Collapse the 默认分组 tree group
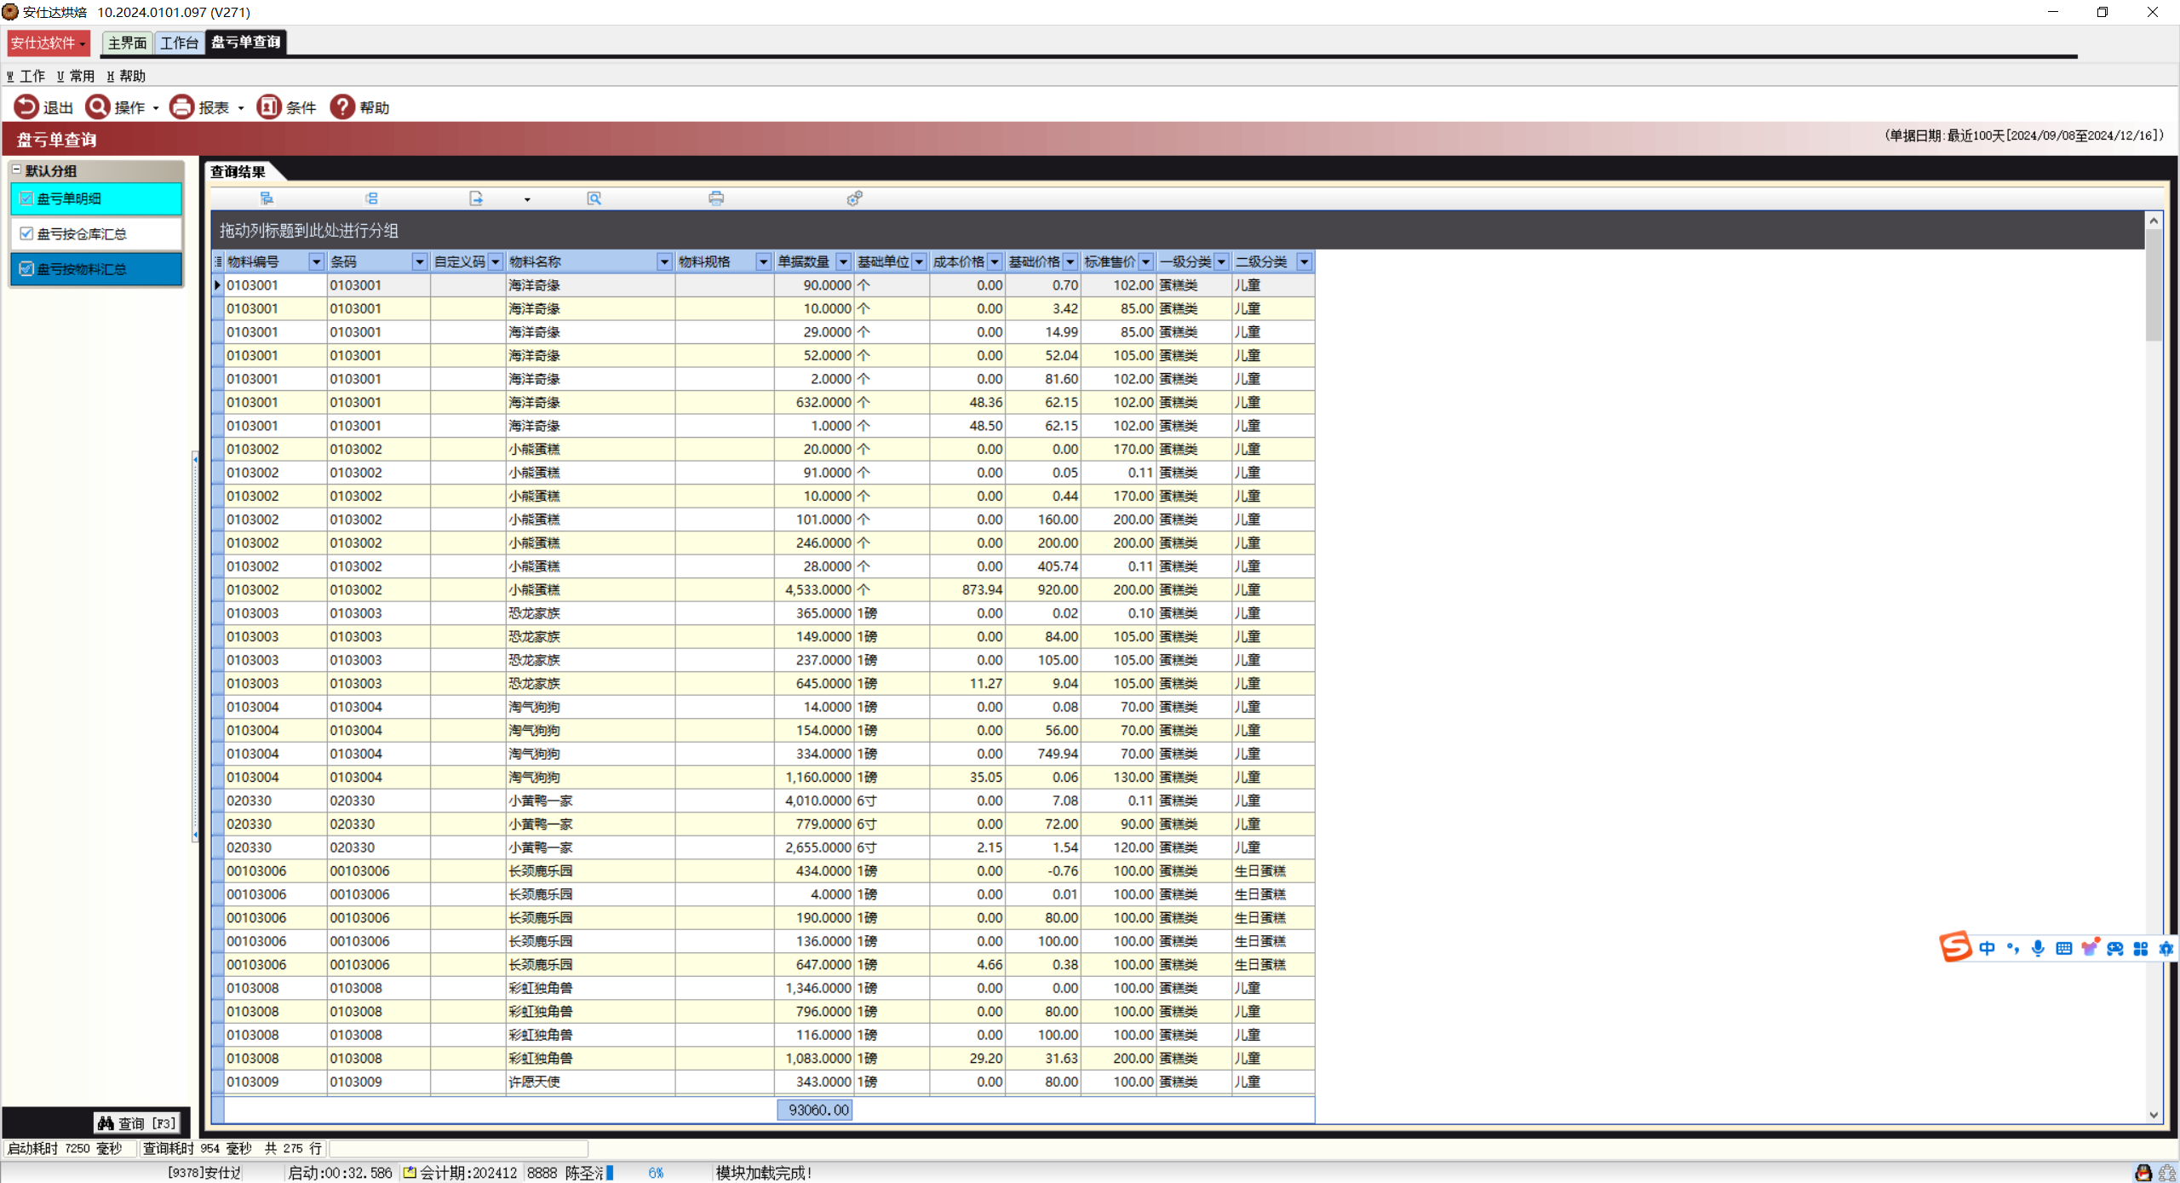 (16, 170)
